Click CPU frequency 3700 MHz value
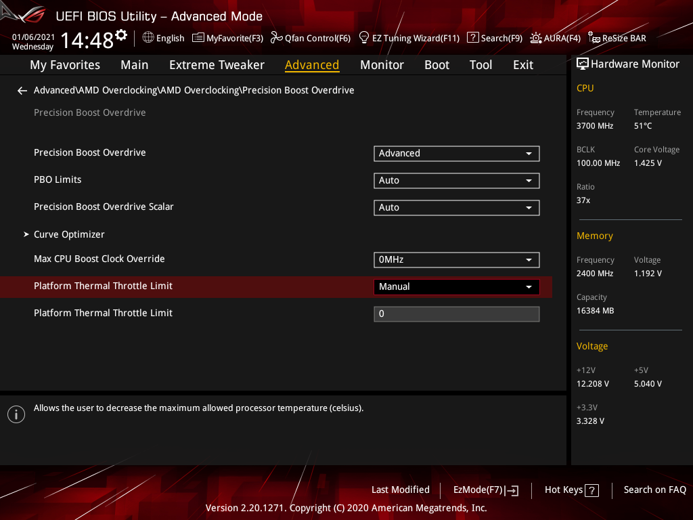The image size is (693, 520). 594,126
